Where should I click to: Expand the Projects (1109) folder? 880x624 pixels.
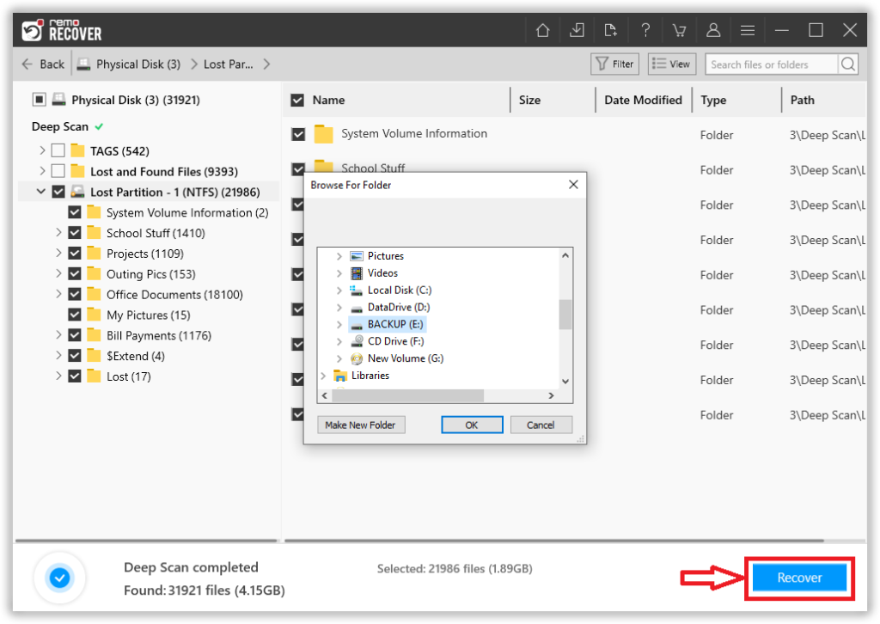coord(58,253)
